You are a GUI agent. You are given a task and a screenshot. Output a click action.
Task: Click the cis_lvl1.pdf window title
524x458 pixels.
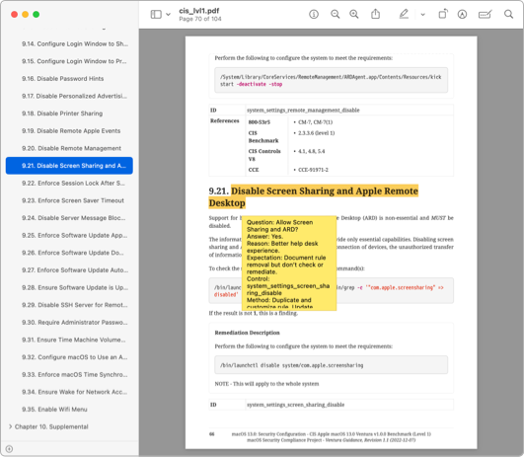pos(198,11)
